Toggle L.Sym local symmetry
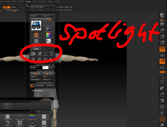Screen dimensions: 167x127 click(x=162, y=68)
